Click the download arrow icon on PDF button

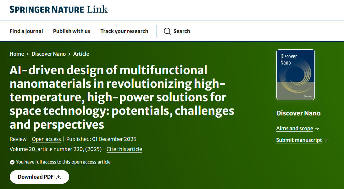point(58,177)
